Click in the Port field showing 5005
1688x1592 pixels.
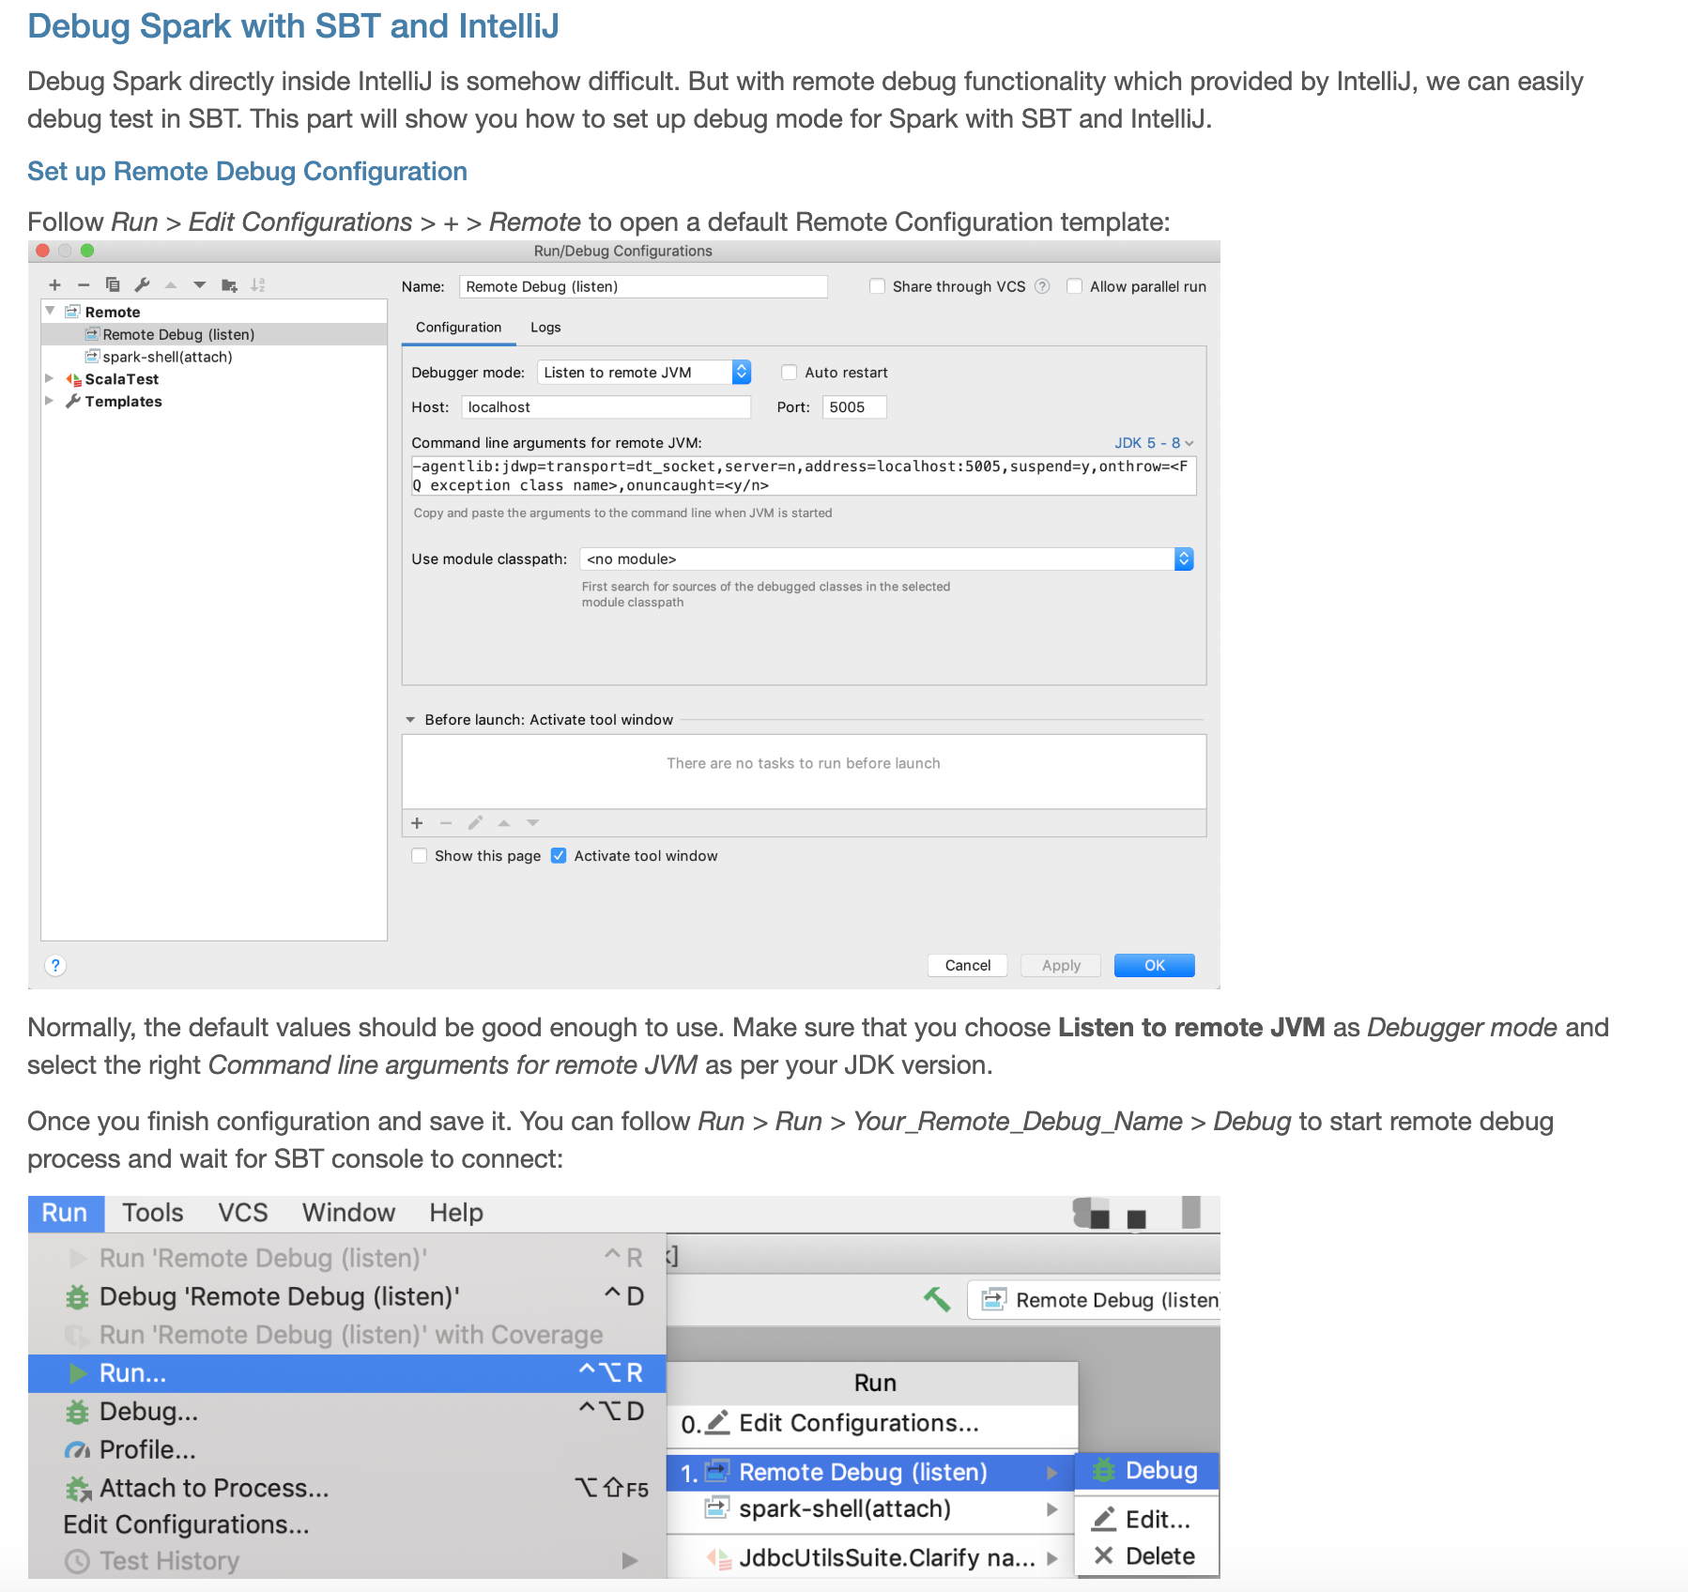pos(854,407)
